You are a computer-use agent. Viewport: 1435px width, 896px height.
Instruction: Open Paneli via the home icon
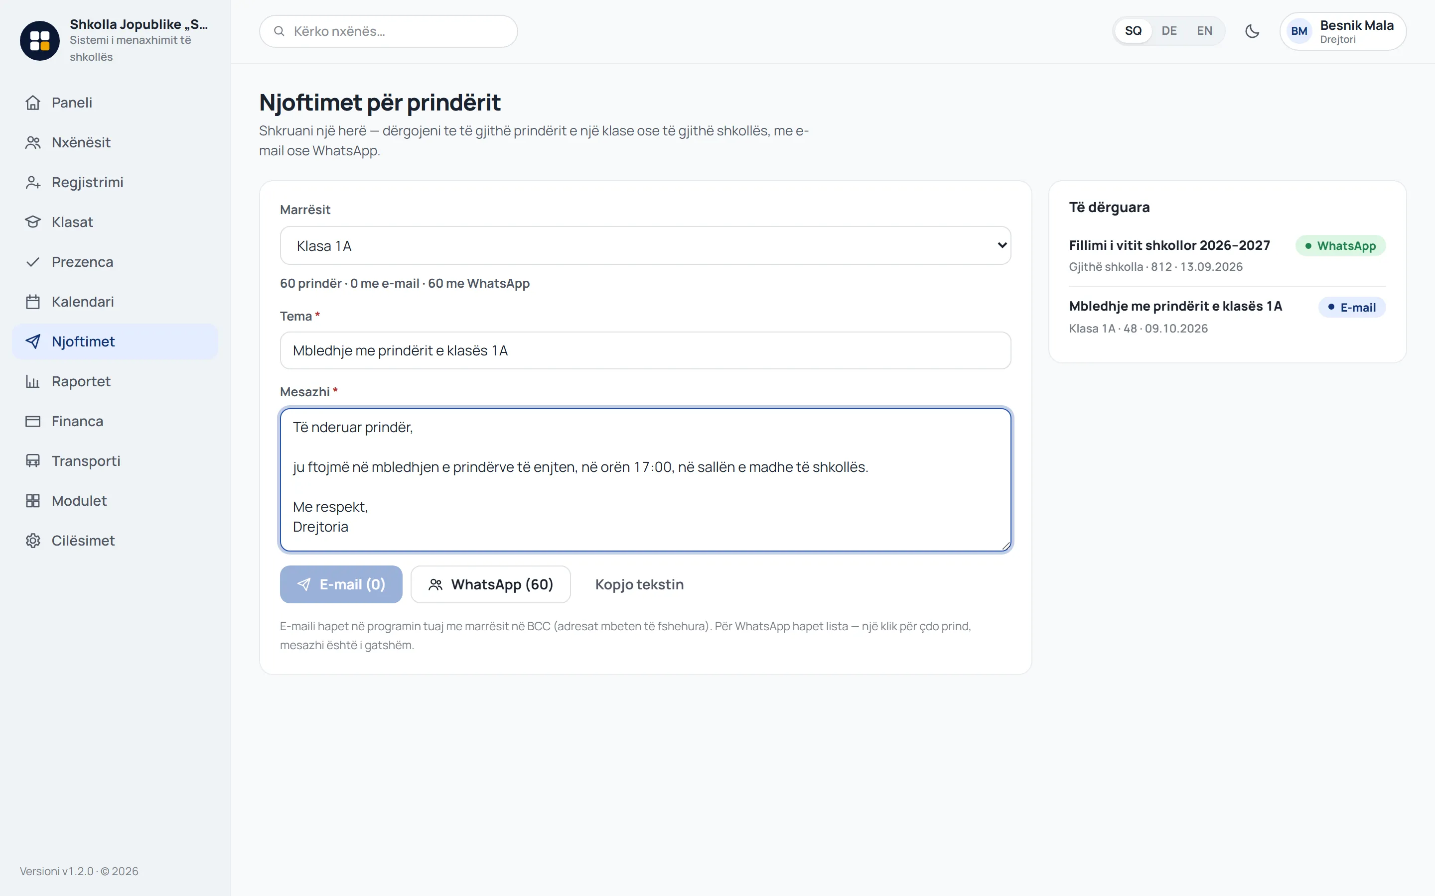33,103
